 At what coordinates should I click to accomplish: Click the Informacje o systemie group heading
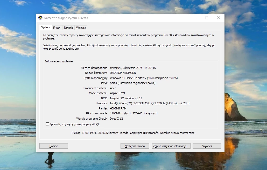[x=59, y=61]
